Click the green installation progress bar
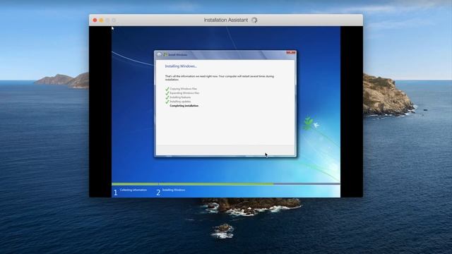This screenshot has width=452, height=254. [x=193, y=183]
